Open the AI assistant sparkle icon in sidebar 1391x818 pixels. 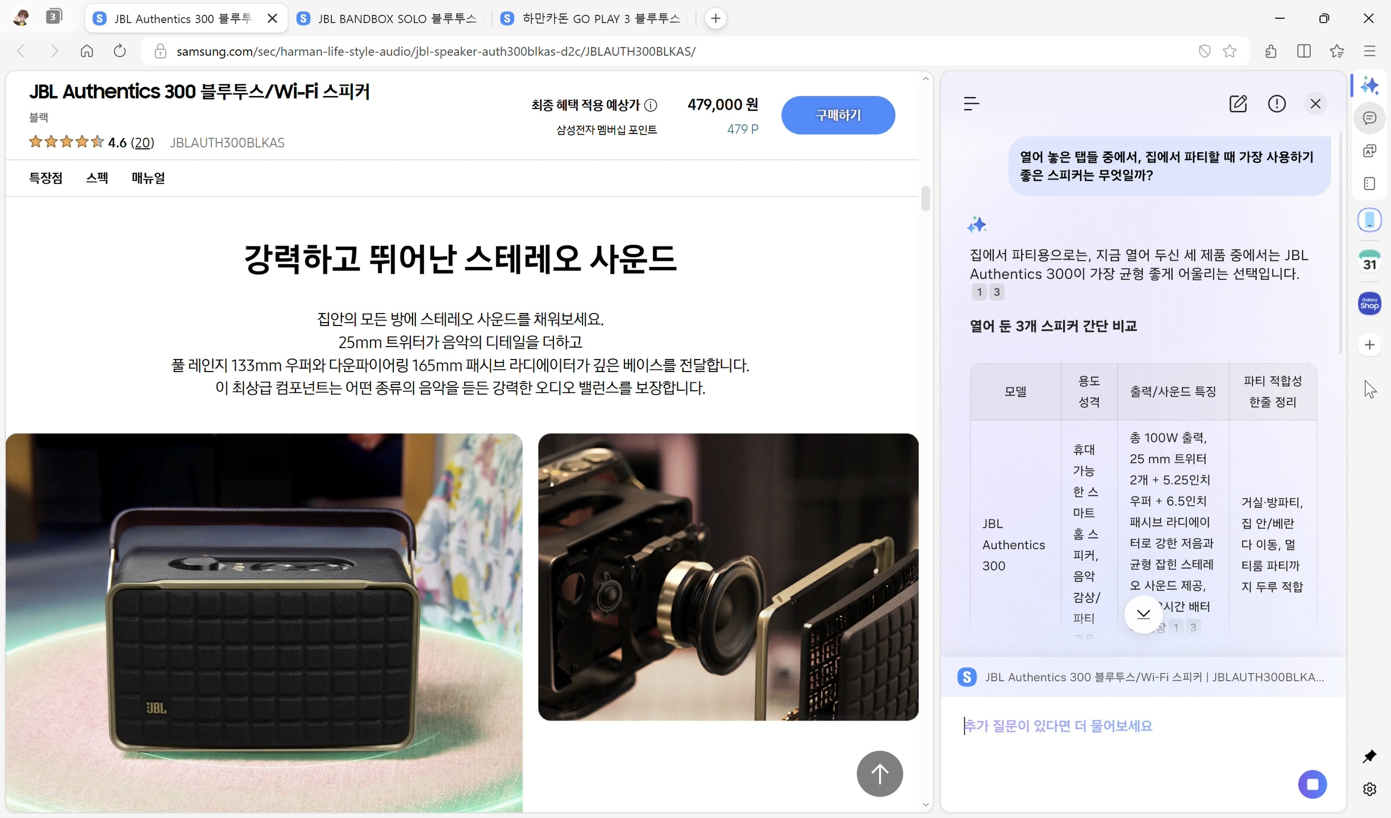click(x=1369, y=86)
